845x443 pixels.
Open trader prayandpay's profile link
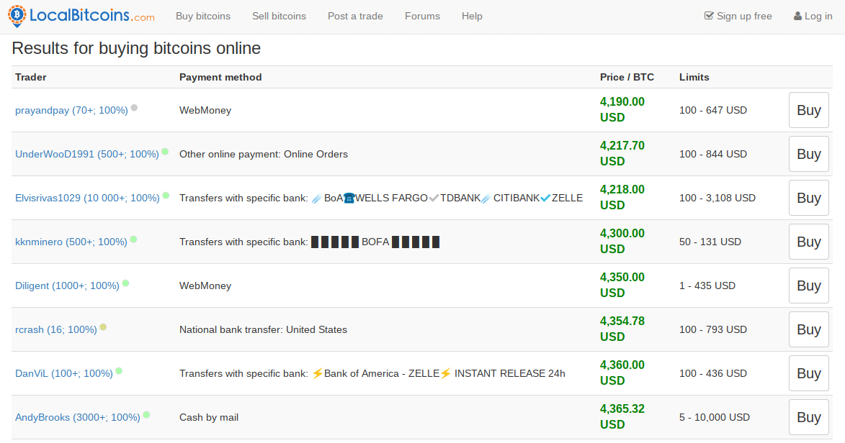71,110
